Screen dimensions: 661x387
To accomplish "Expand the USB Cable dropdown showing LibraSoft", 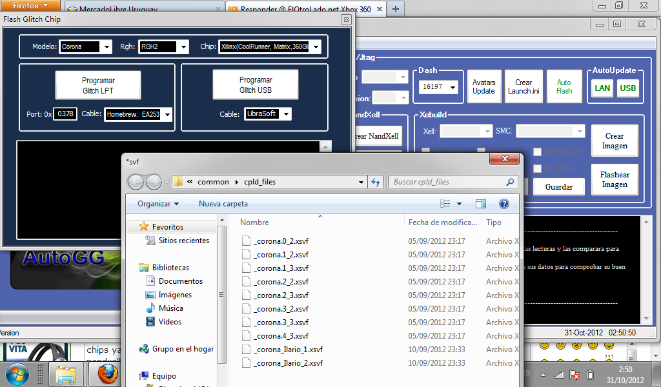I will (x=285, y=114).
